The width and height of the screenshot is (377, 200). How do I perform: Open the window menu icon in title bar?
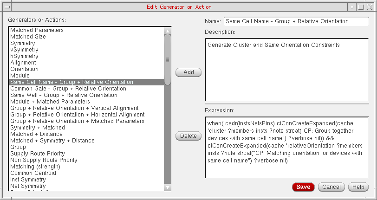coord(5,7)
